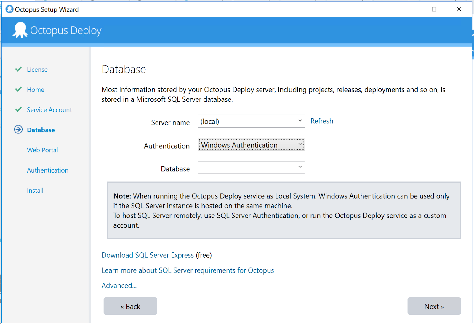
Task: Click the green checkmark beside Service Account
Action: coord(18,109)
